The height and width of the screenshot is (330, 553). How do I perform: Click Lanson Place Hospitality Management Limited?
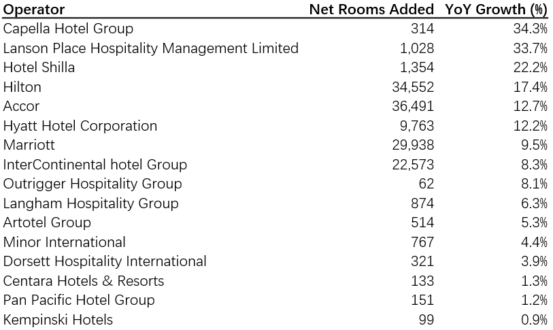click(150, 48)
